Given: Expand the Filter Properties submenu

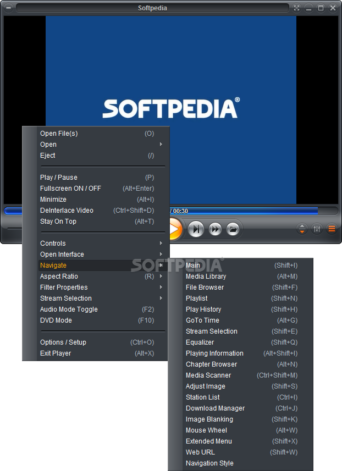Looking at the screenshot, I should pyautogui.click(x=102, y=287).
